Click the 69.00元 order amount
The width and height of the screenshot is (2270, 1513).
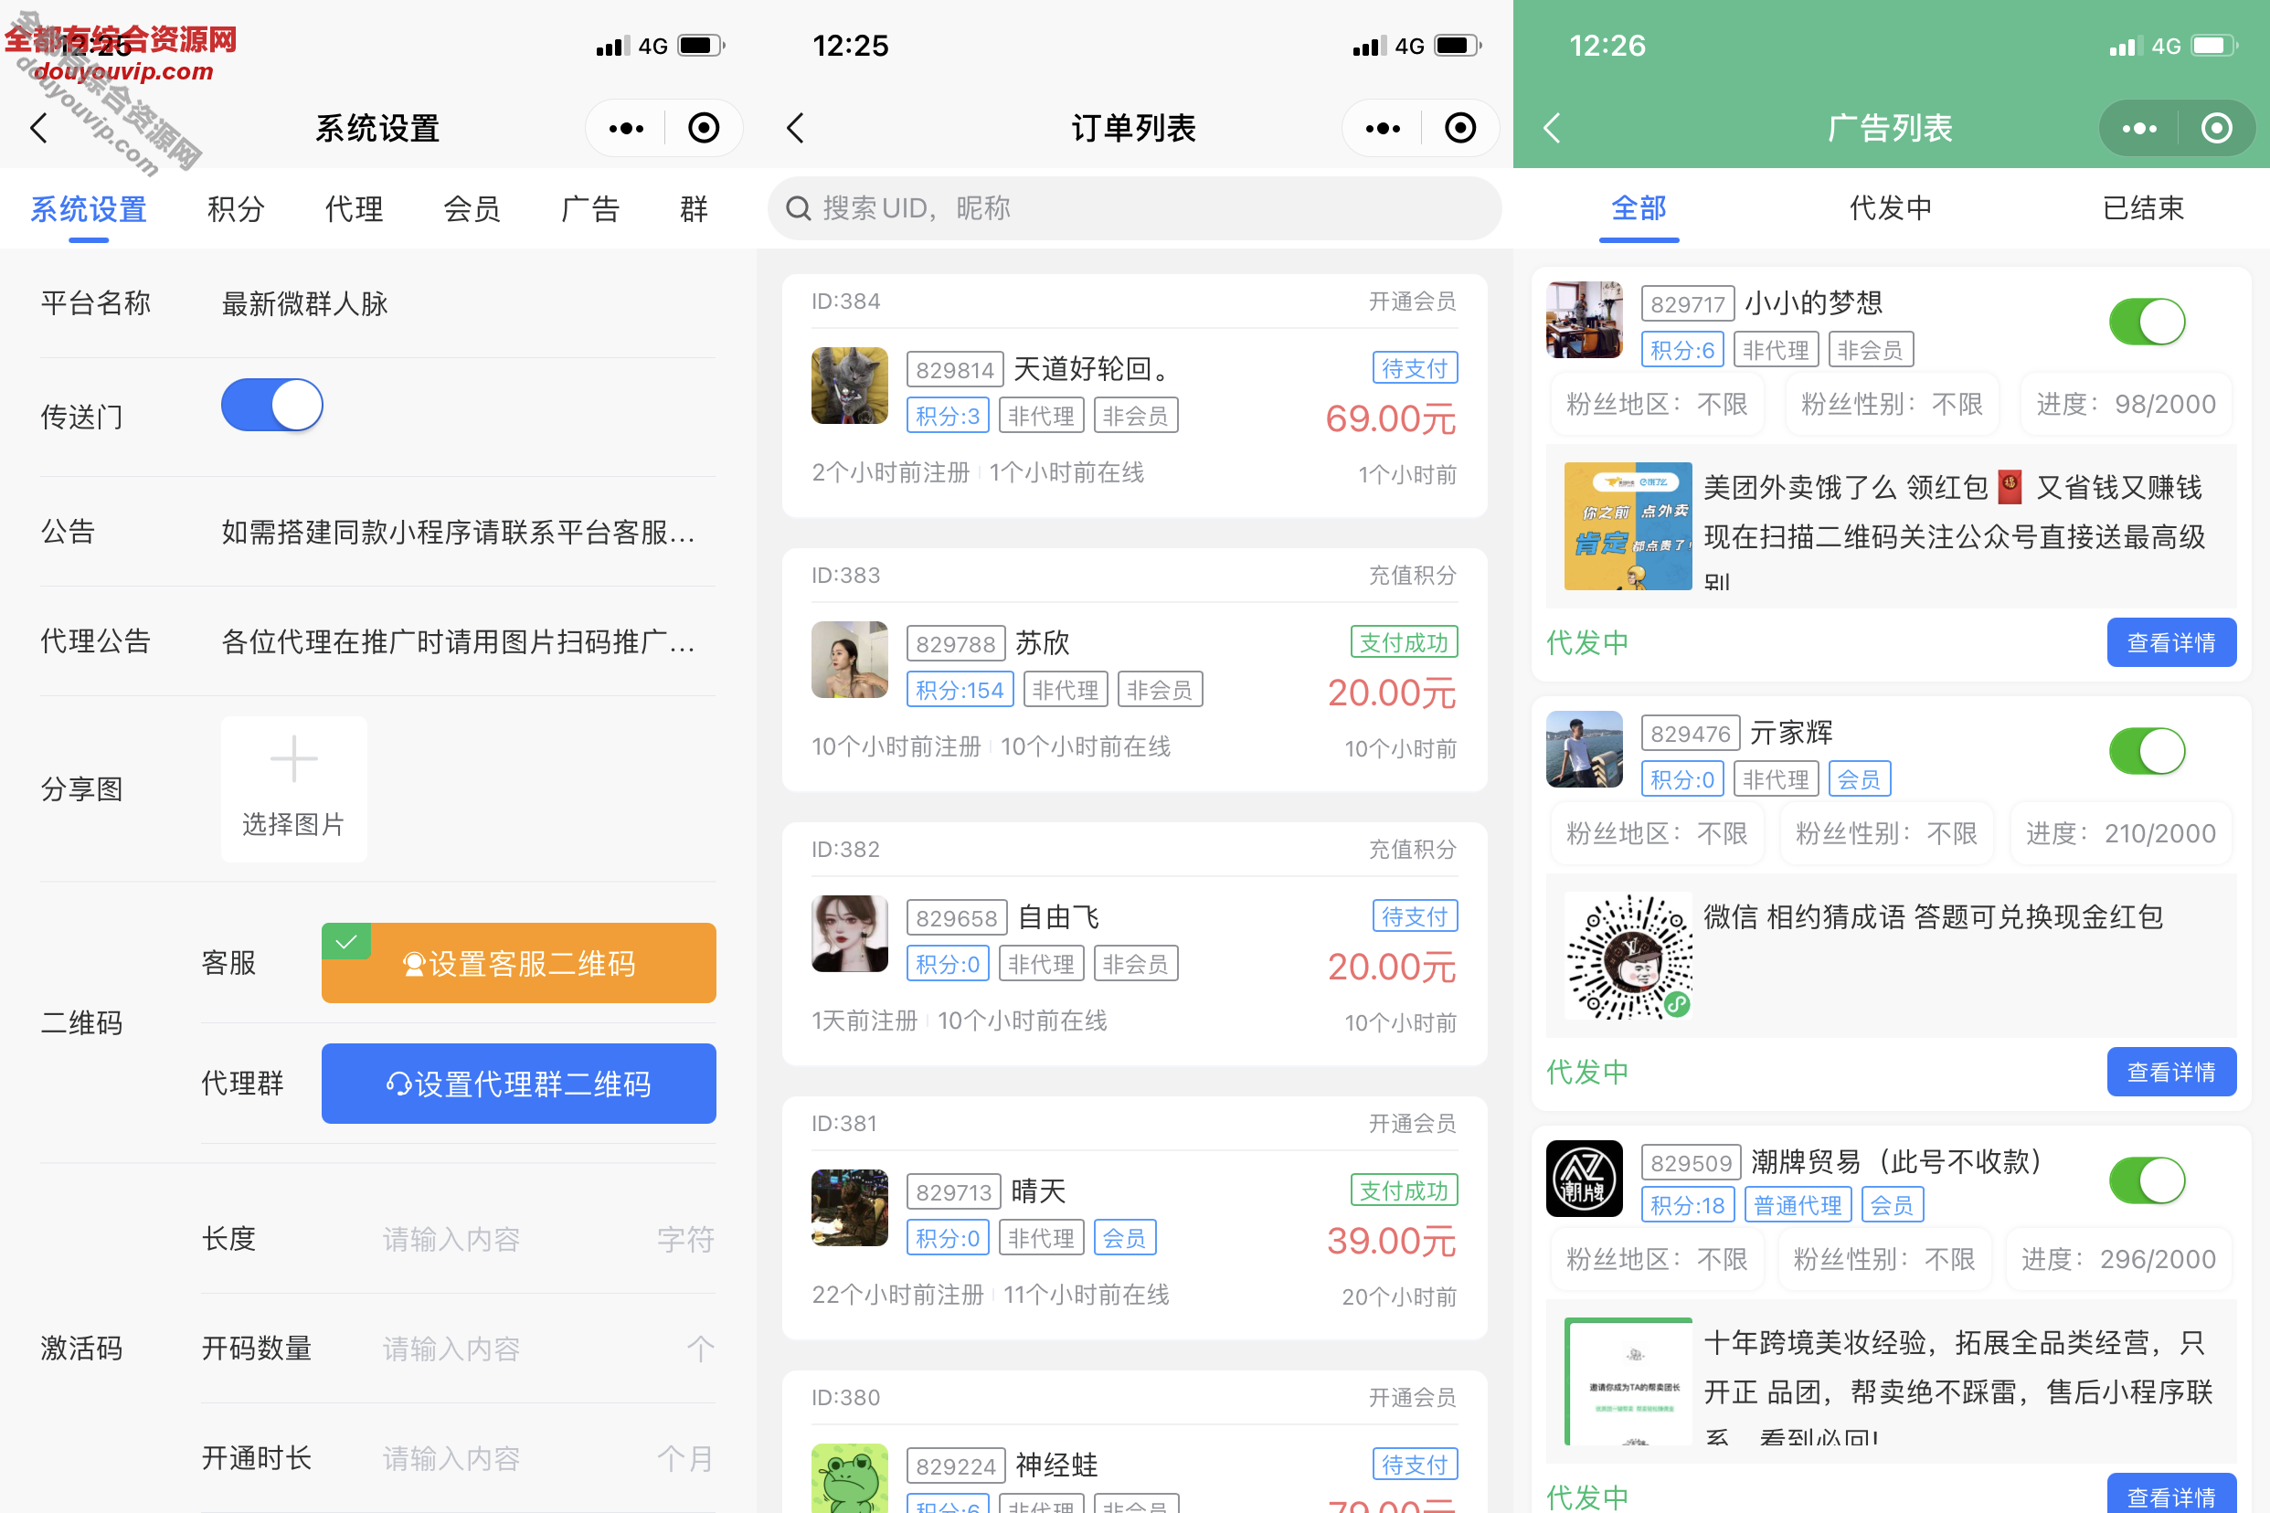[1391, 418]
